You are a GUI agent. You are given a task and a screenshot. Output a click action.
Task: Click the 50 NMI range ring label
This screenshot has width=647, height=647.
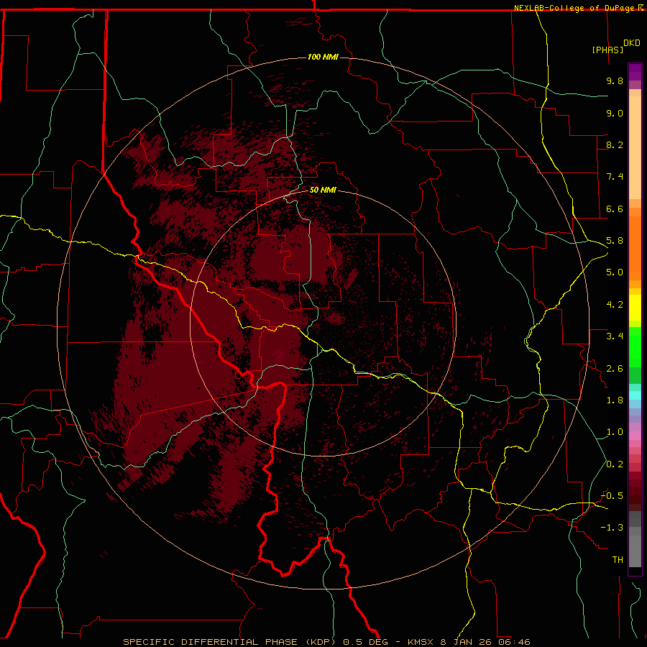pos(323,190)
